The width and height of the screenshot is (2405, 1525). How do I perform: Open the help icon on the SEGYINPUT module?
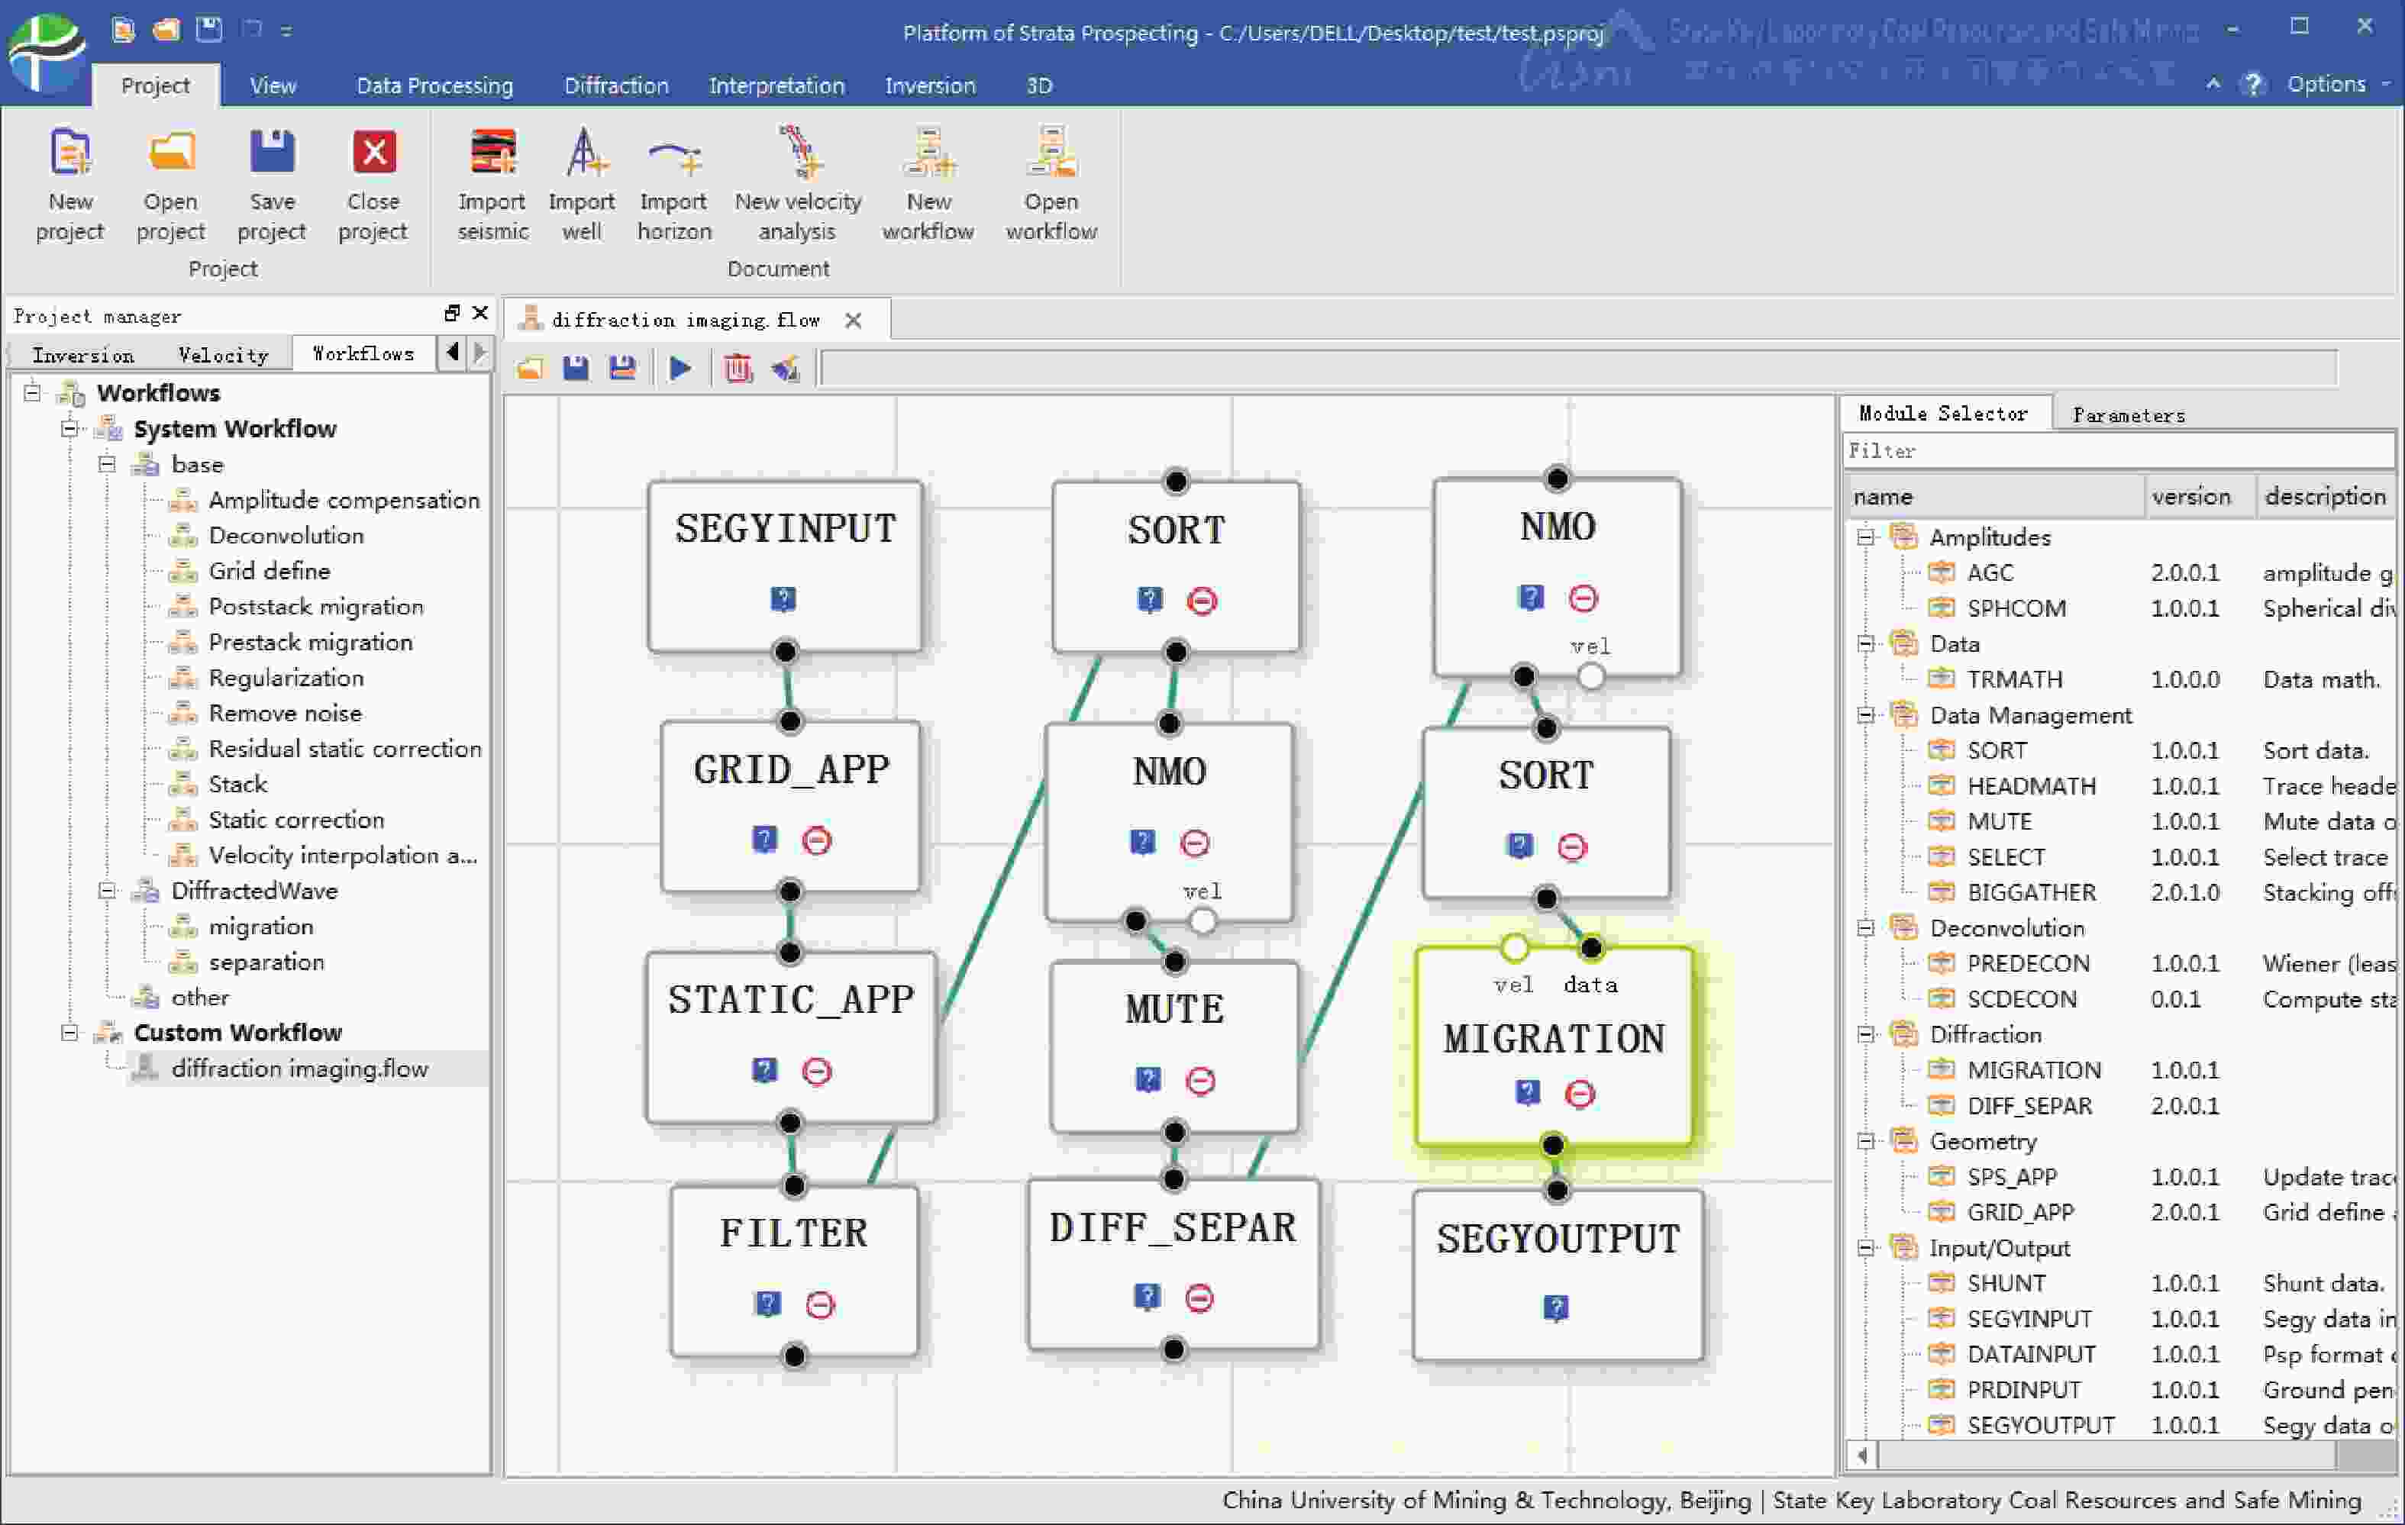783,598
